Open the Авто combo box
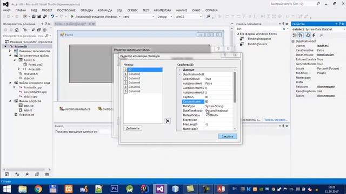This screenshot has height=194, width=346. pyautogui.click(x=138, y=17)
